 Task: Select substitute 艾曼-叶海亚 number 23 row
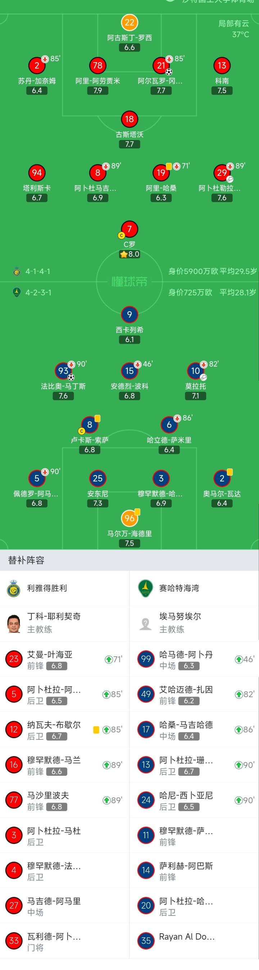click(x=65, y=659)
